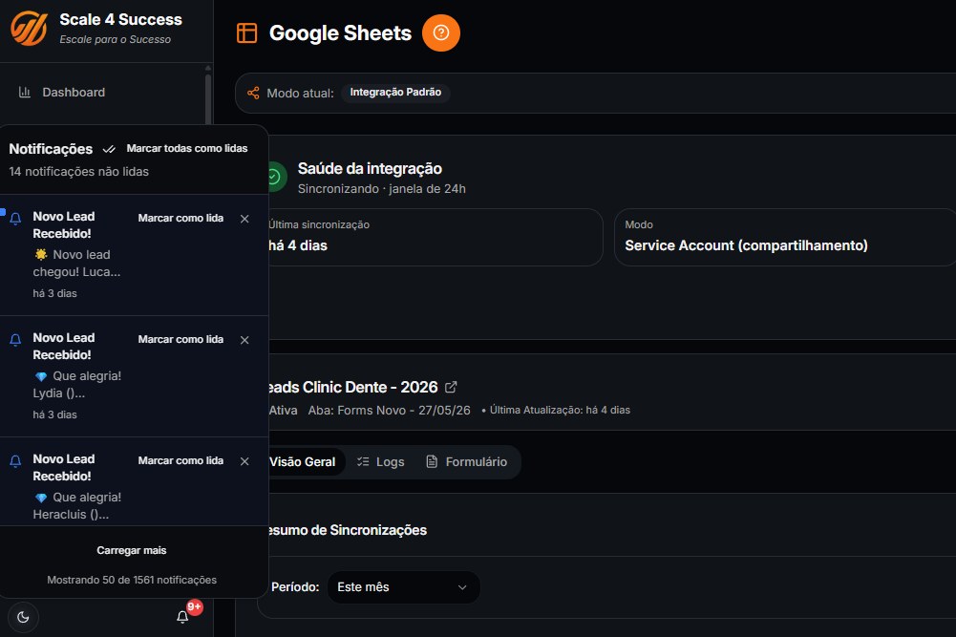The image size is (956, 637).
Task: Click bell icon of the Luca notification
Action: tap(16, 219)
